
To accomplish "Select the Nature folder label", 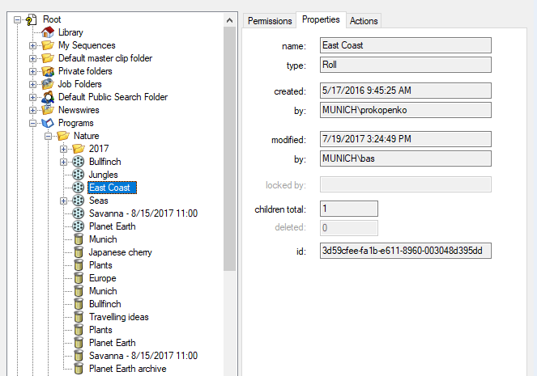I will 87,136.
